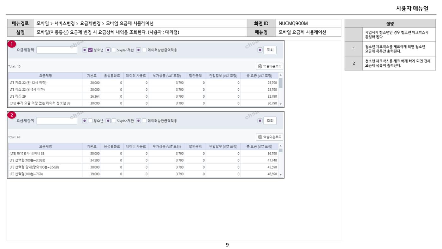The image size is (442, 249).
Task: Click radio dot beside 청소년 in first panel
Action: (85, 50)
